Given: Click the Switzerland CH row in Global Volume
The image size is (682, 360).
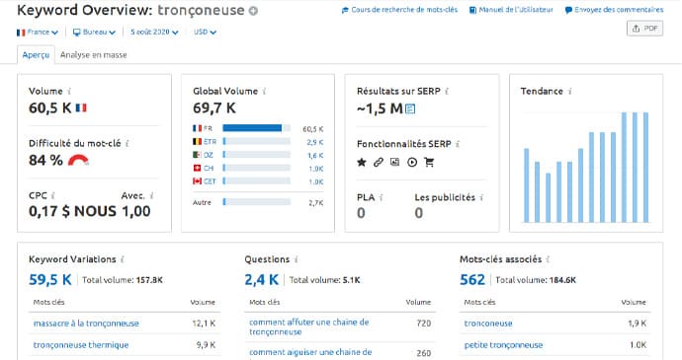Looking at the screenshot, I should click(x=258, y=168).
